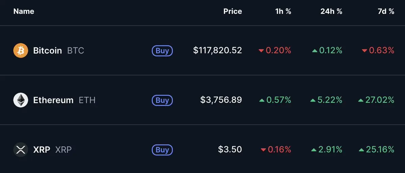The height and width of the screenshot is (173, 405).
Task: Sort the table by Name column
Action: click(24, 11)
